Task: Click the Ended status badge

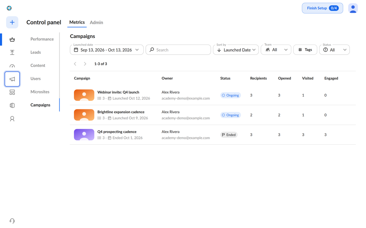Action: [229, 135]
